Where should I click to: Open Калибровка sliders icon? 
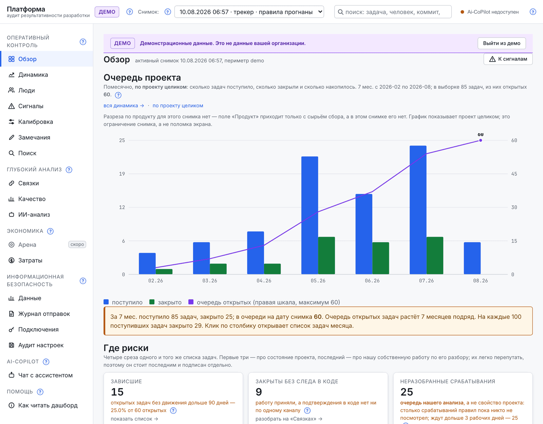point(12,122)
